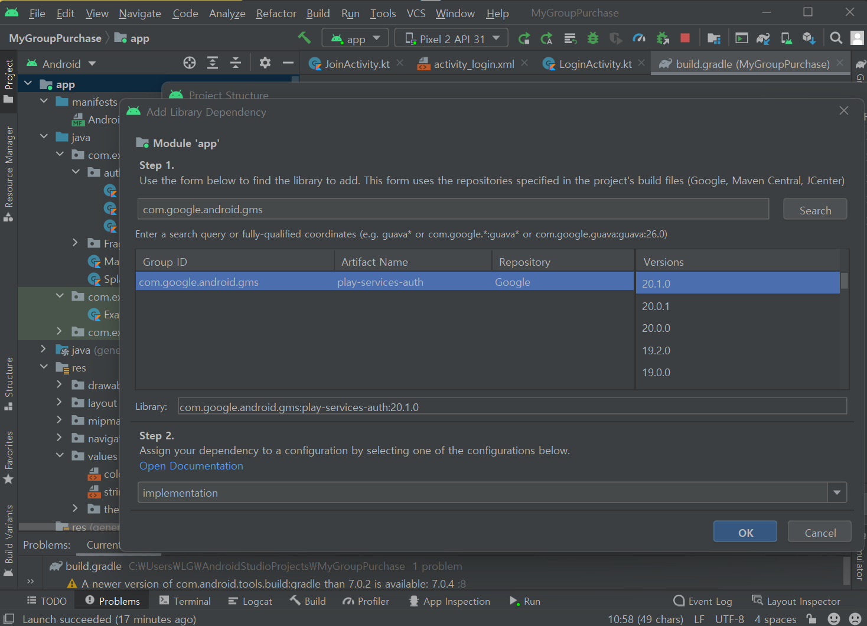Screen dimensions: 867x626
Task: Run the app with the green rerun icon
Action: click(524, 39)
